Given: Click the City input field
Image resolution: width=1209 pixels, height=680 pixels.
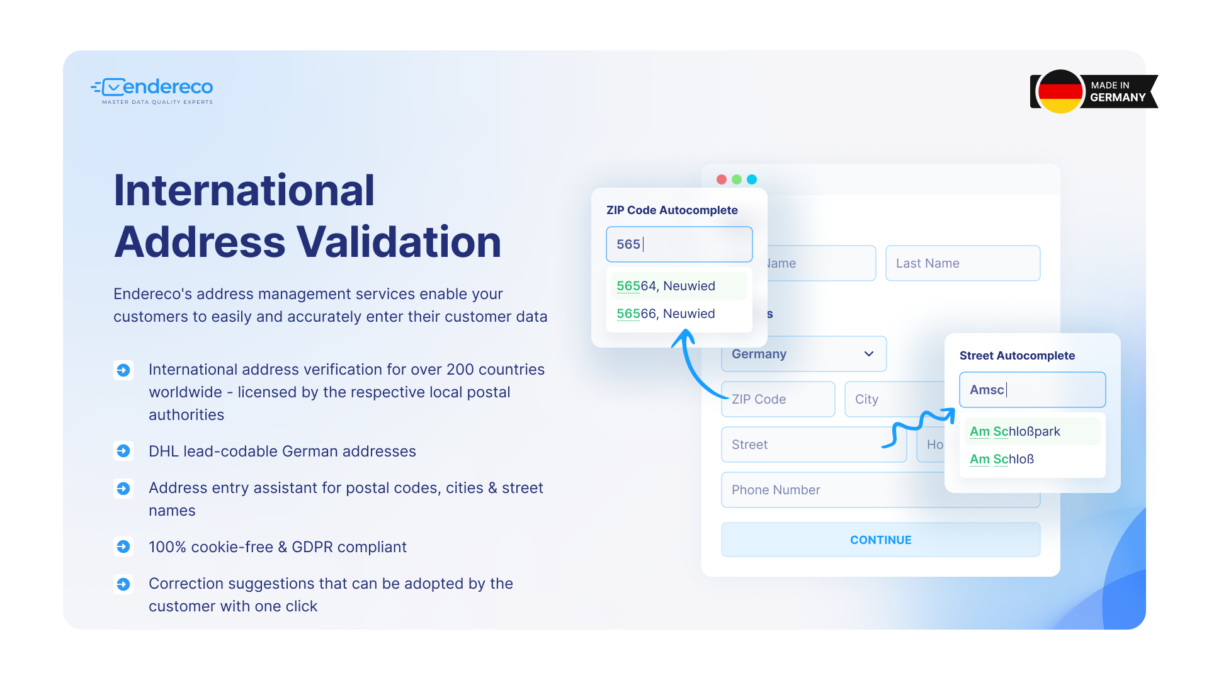Looking at the screenshot, I should coord(882,399).
